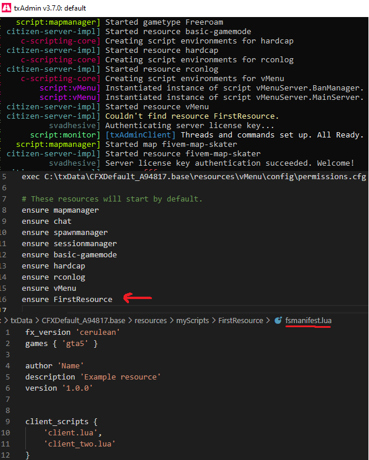Click the 'client_two.lua' entry in client_scripts

coord(79,444)
